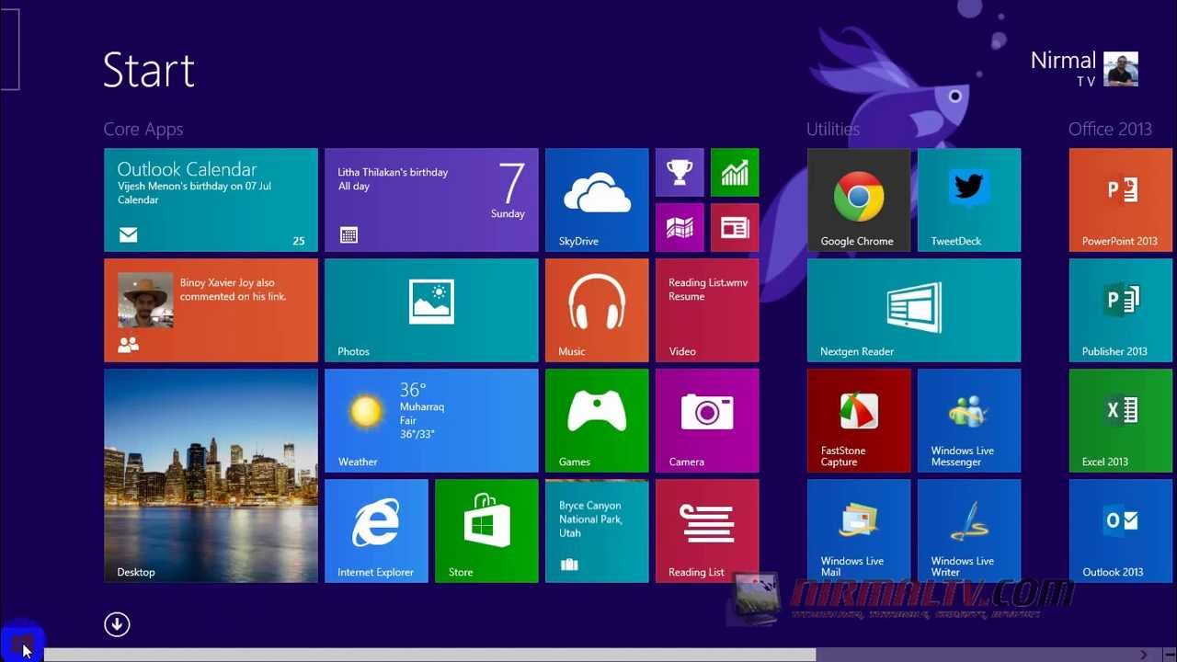Open the Outlook Calendar mail tile
Viewport: 1177px width, 662px height.
pos(211,200)
